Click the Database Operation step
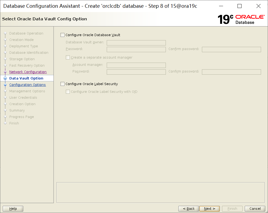The image size is (268, 213). pyautogui.click(x=26, y=33)
